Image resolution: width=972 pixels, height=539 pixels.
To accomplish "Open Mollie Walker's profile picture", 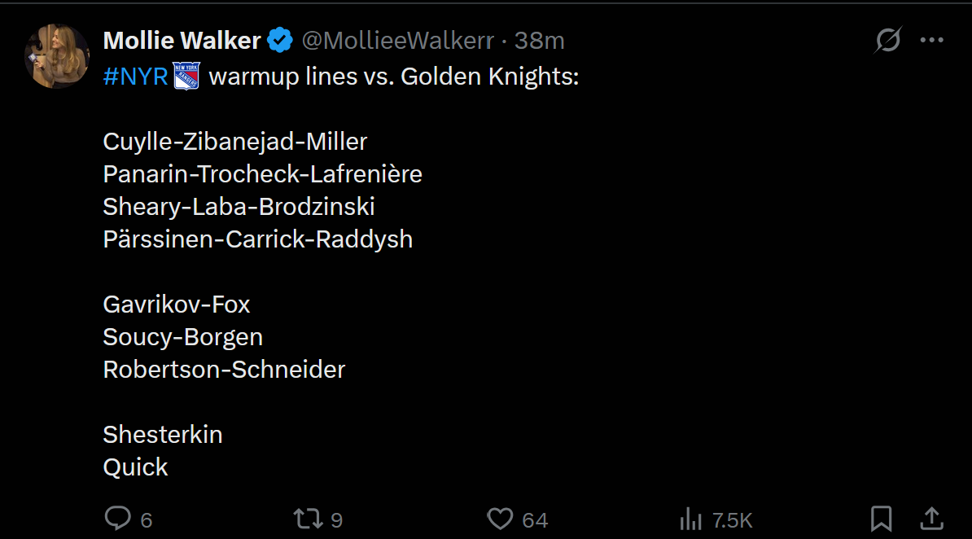I will click(57, 56).
